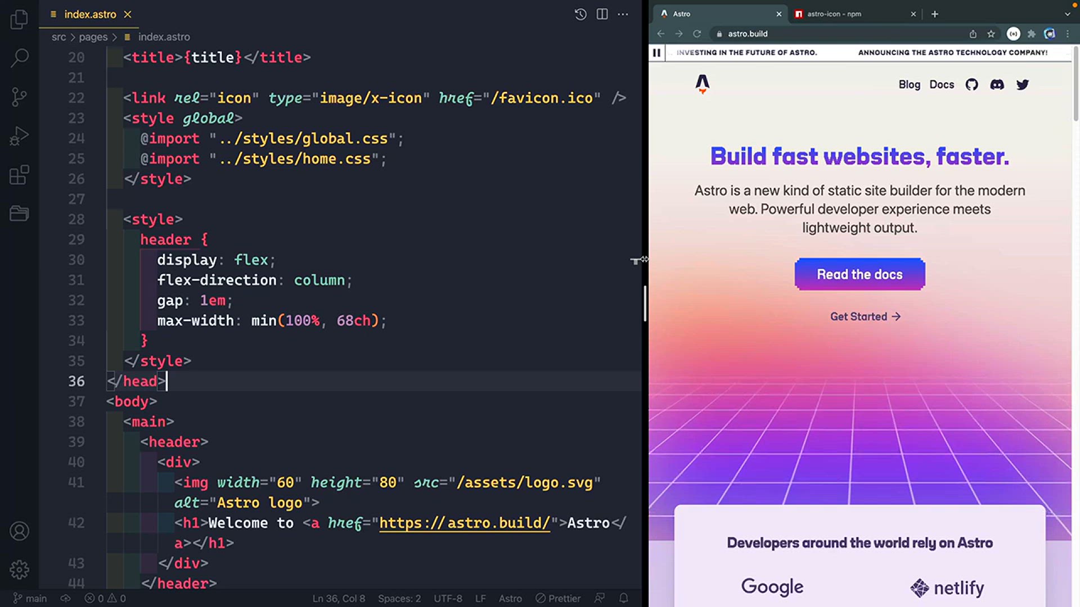Close the astro-icon - npm browser tab
This screenshot has height=607, width=1080.
click(913, 14)
